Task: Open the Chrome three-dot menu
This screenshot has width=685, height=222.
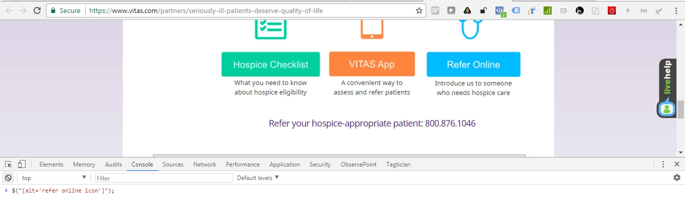Action: pos(676,10)
